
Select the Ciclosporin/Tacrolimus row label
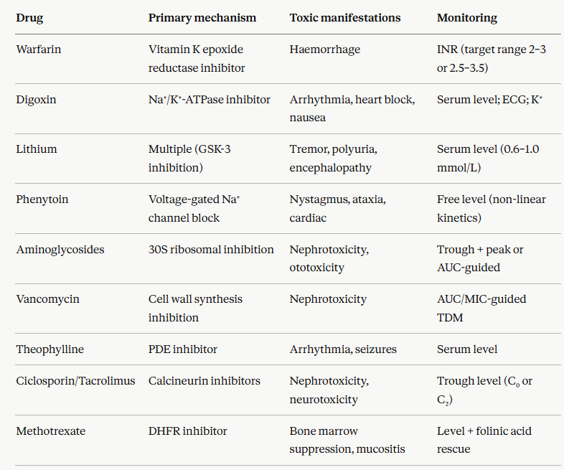pos(75,381)
